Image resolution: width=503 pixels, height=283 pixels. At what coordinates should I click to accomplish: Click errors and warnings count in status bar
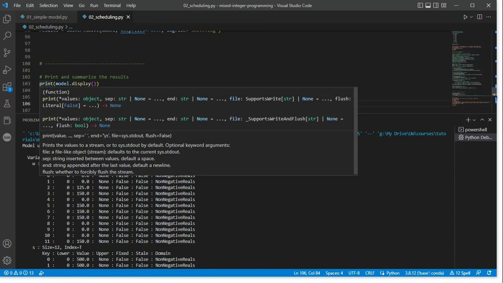(x=19, y=273)
